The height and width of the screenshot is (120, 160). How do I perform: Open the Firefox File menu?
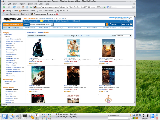(x=4, y=4)
